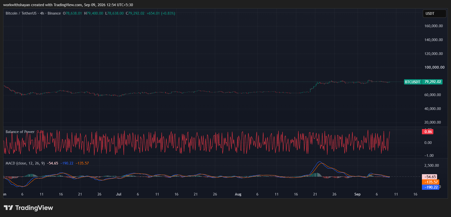Click the pink -54.65 axis badge
Viewport: 451px width, 217px height.
click(x=429, y=177)
